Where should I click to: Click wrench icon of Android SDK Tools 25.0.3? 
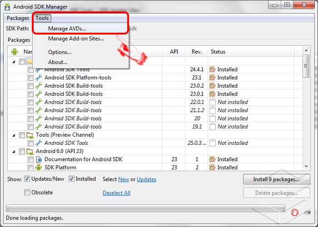(x=39, y=143)
